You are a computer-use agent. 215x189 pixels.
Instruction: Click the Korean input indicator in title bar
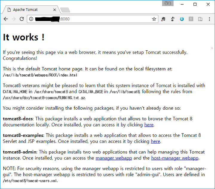[x=168, y=3]
